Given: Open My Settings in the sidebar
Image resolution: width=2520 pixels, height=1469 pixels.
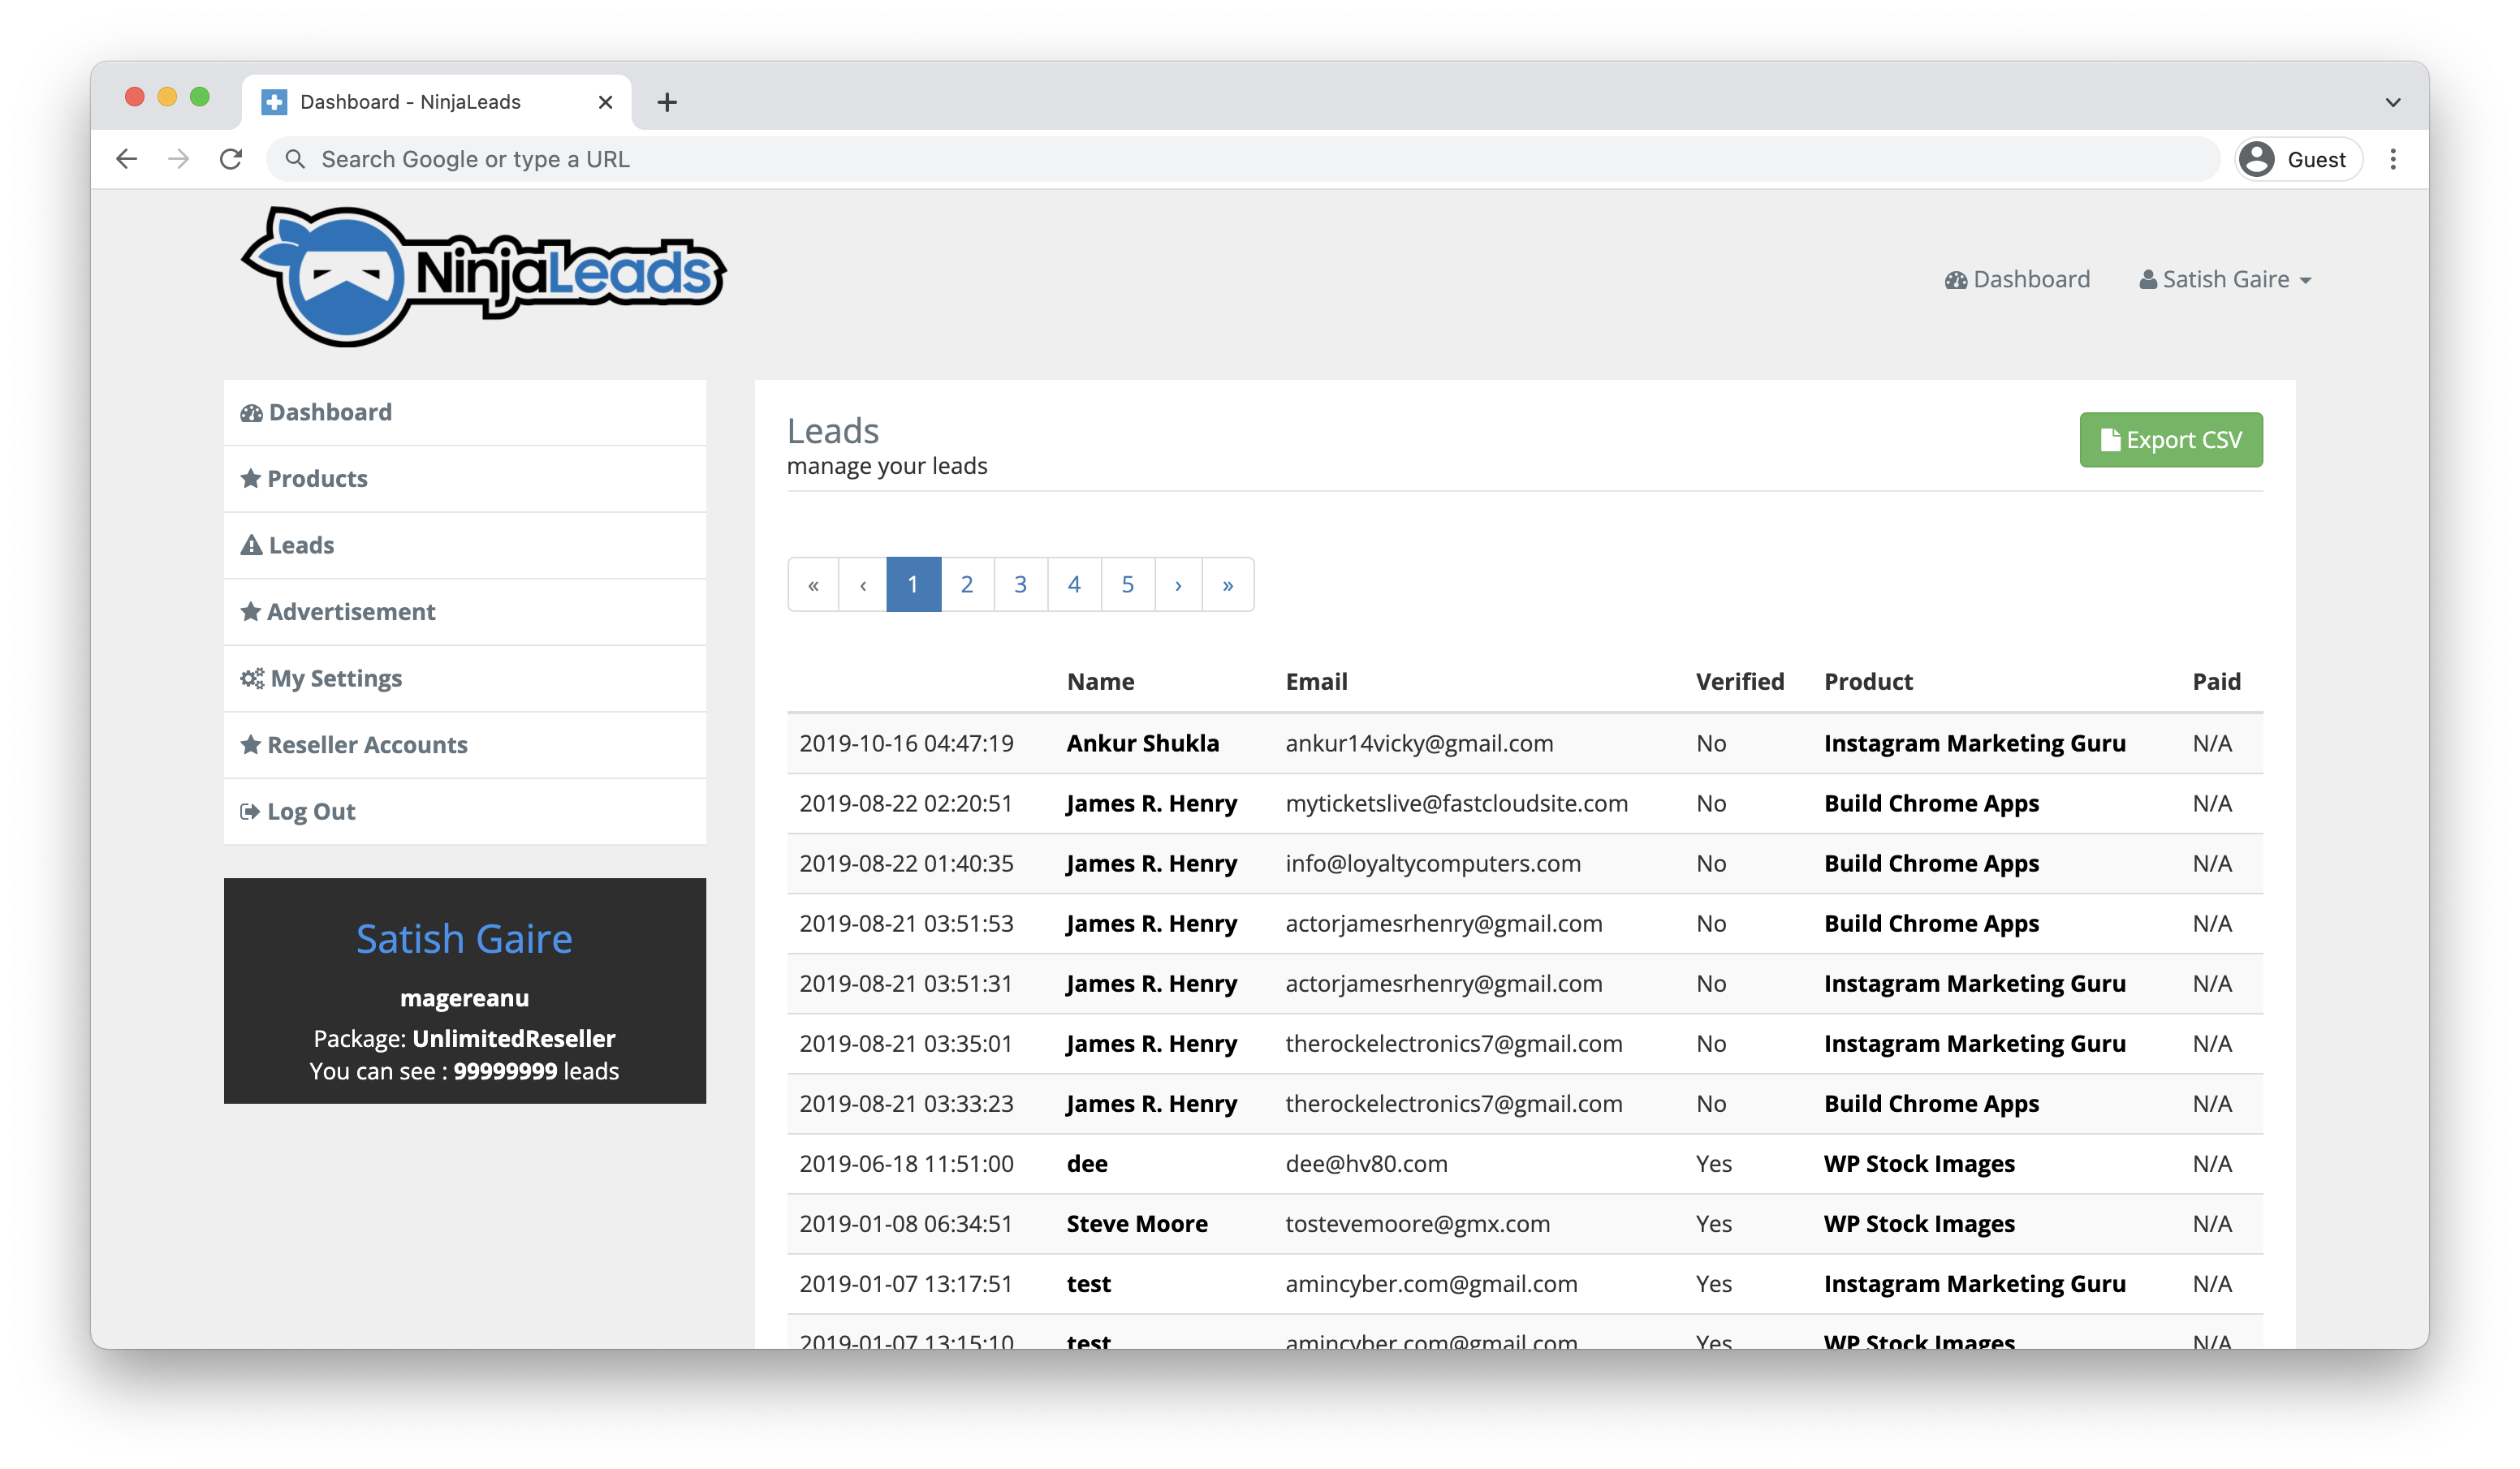Looking at the screenshot, I should click(x=465, y=678).
